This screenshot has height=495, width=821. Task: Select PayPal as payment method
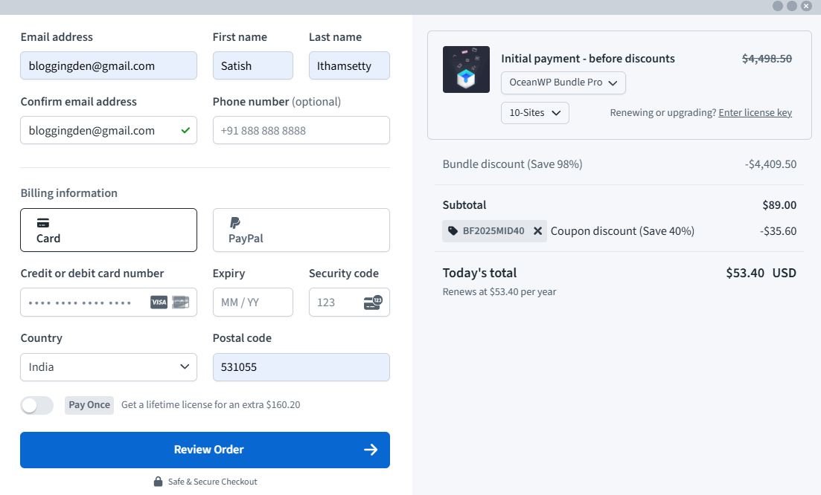(x=301, y=230)
